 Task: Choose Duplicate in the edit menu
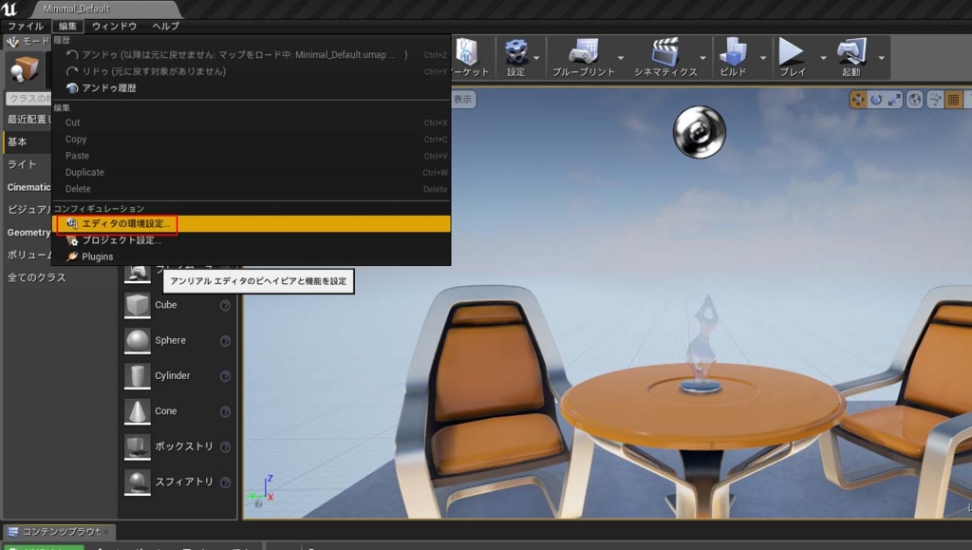252,172
